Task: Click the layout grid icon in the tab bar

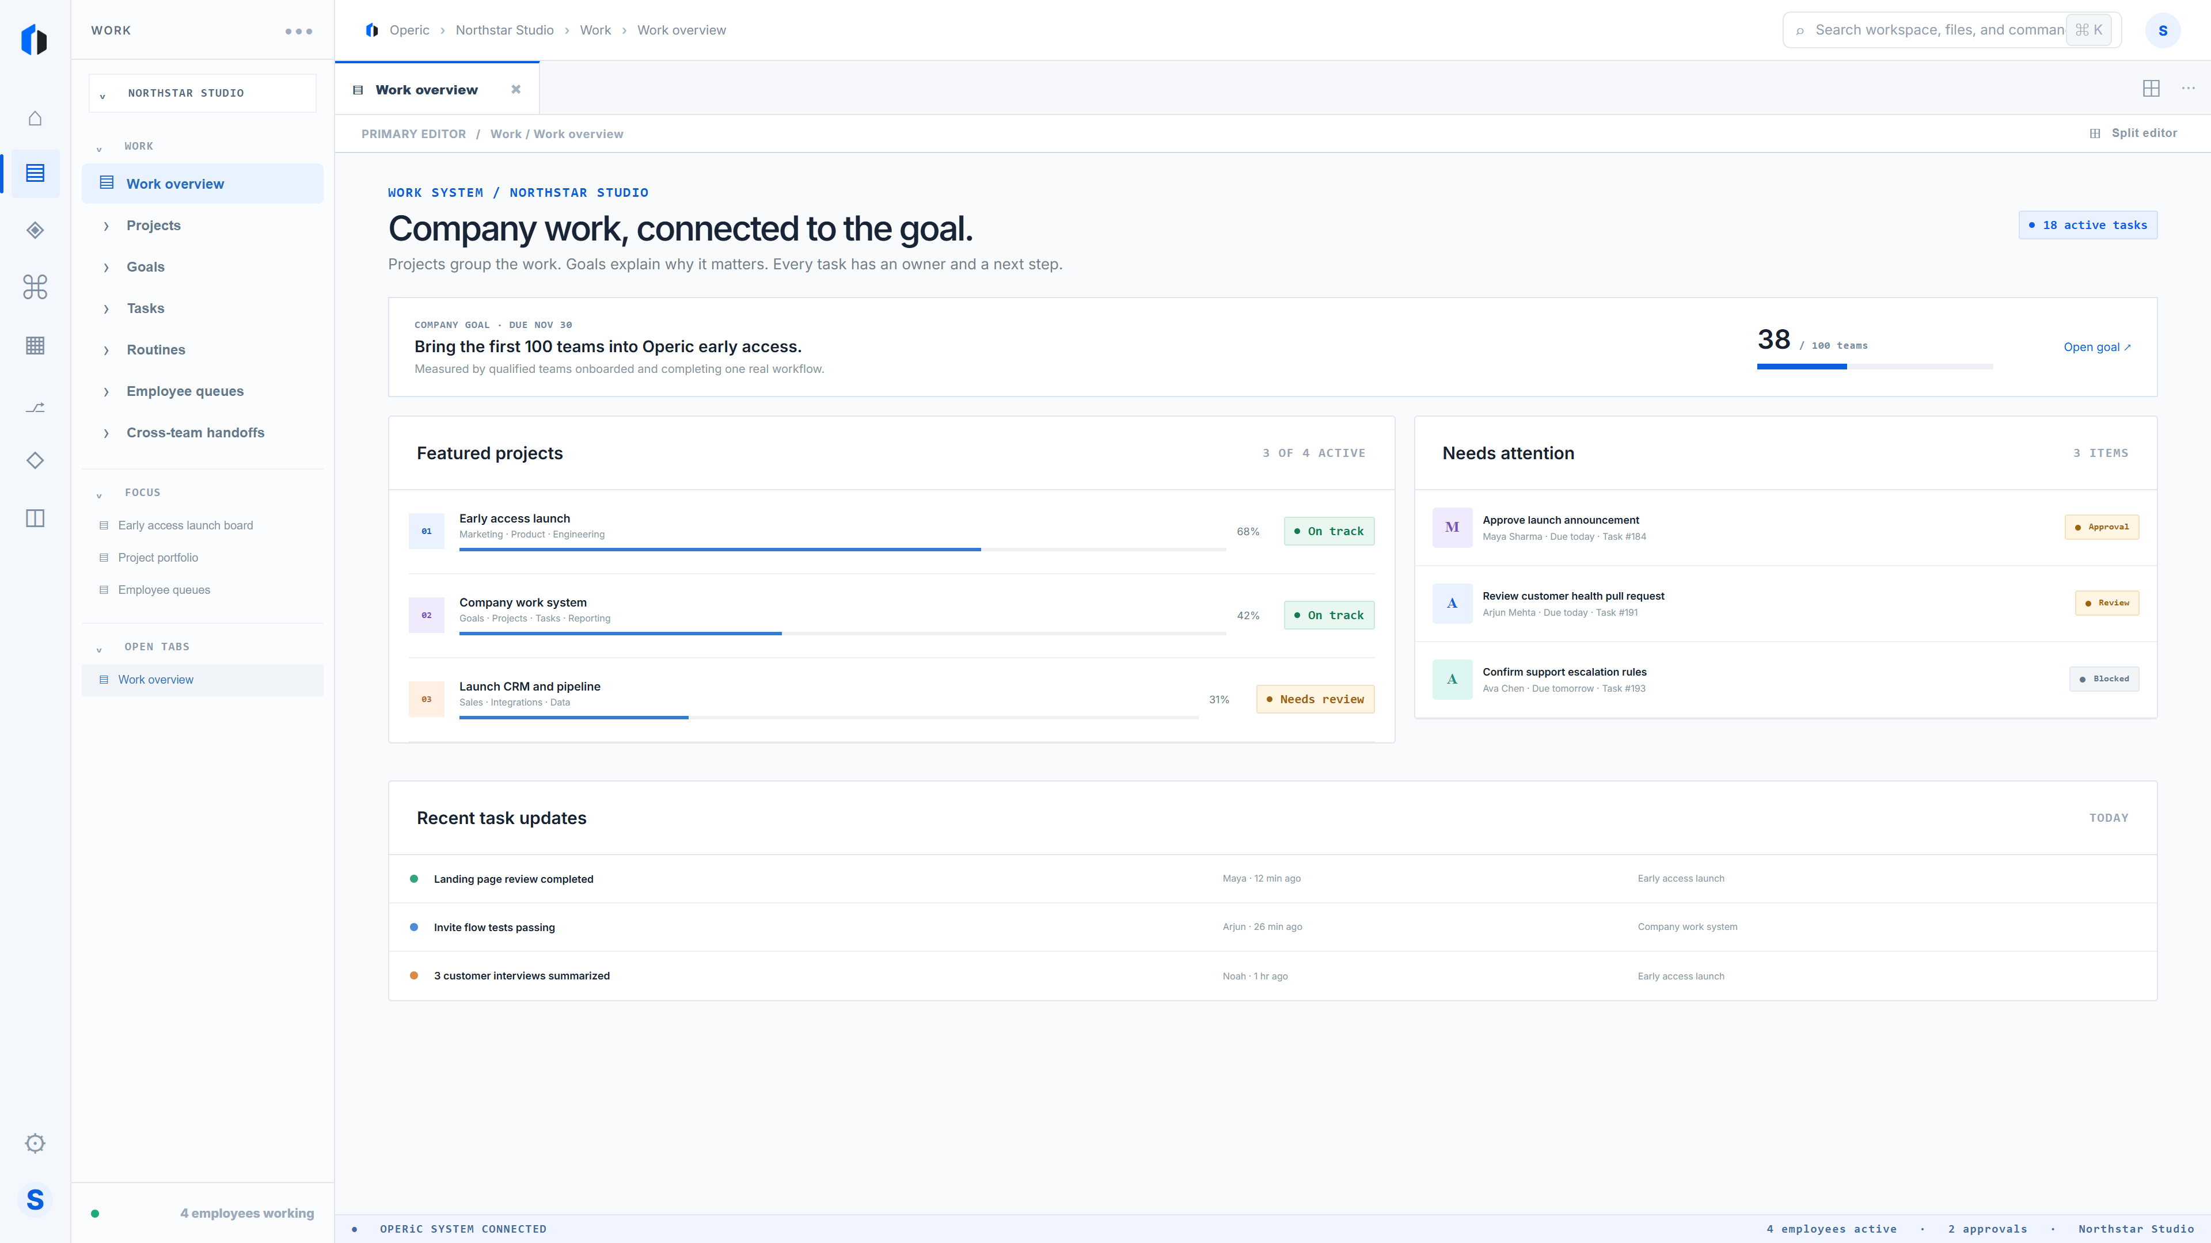Action: point(2151,89)
